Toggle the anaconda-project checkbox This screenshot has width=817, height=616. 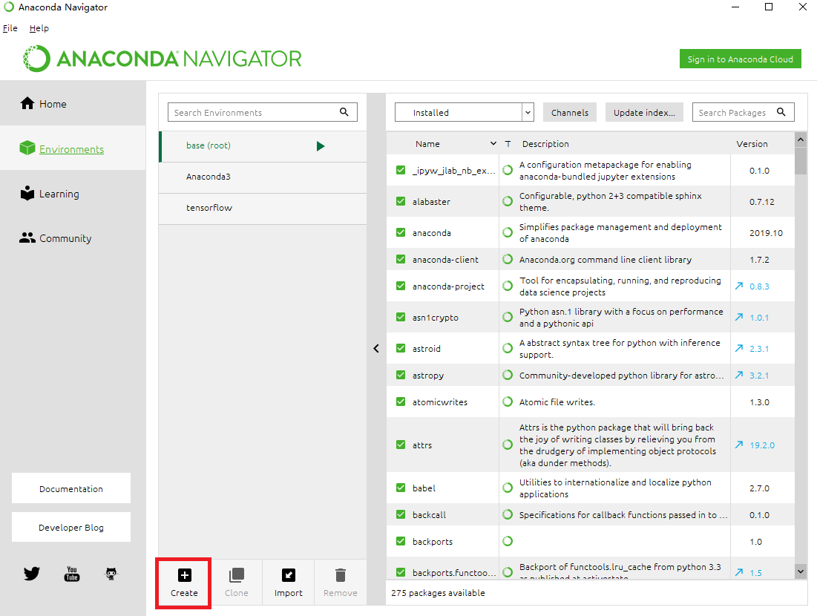point(401,286)
